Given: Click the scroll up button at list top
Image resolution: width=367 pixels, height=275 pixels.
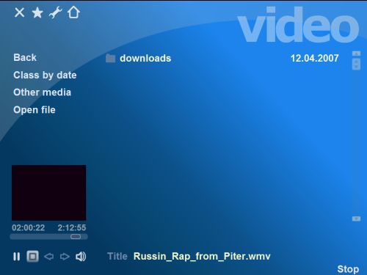Looking at the screenshot, I should pos(356,54).
